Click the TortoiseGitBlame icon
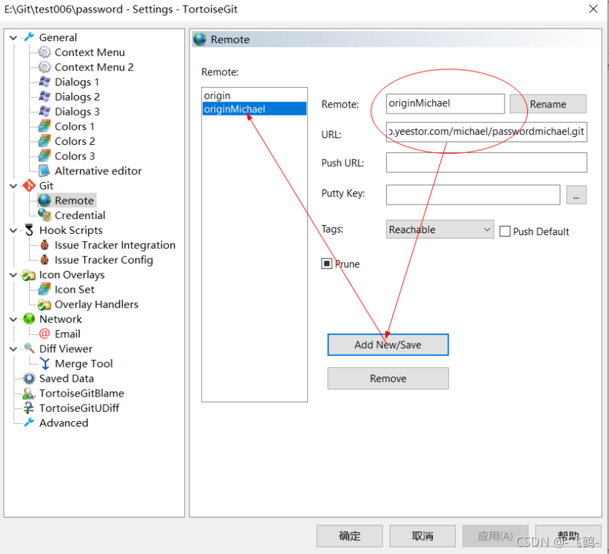 [29, 393]
